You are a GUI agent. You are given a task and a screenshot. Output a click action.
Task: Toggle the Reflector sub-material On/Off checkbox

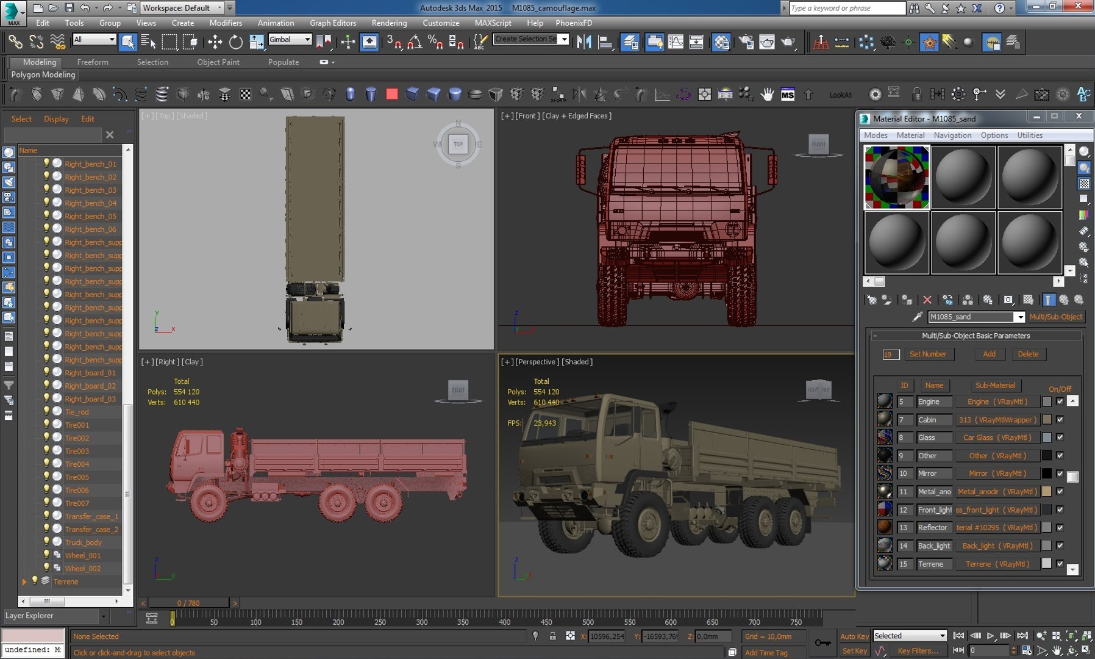point(1060,527)
